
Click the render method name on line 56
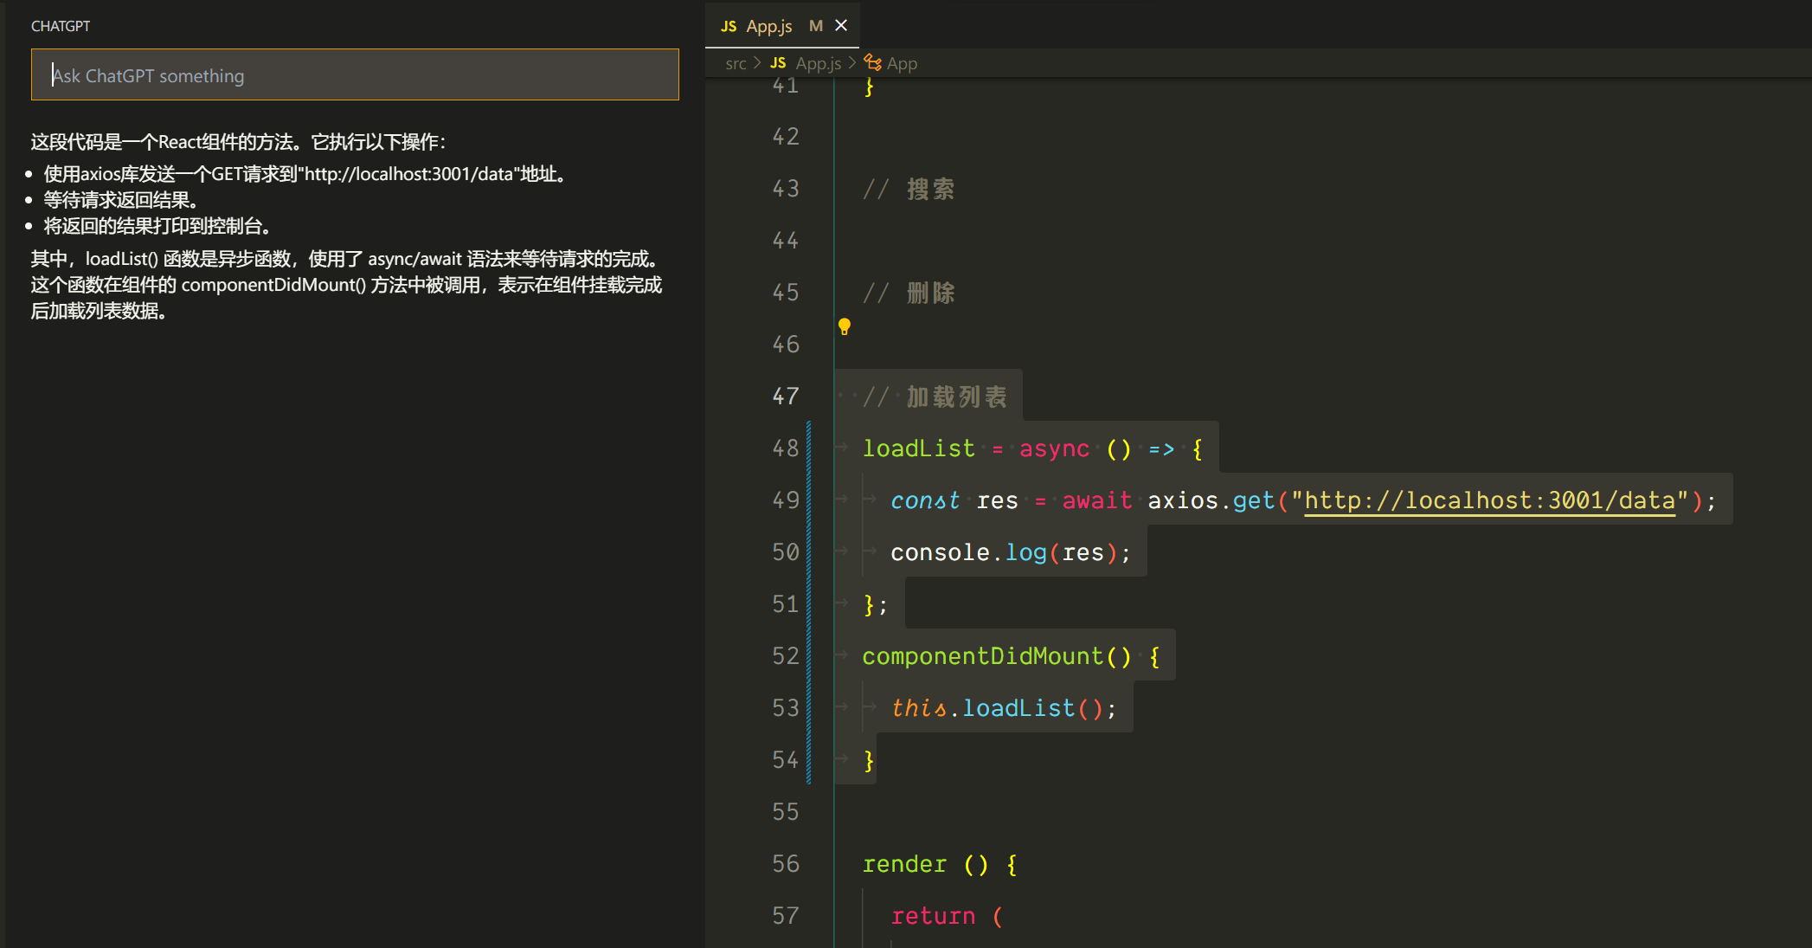[904, 864]
